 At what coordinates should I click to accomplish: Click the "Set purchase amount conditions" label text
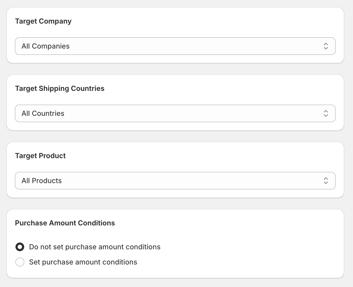click(83, 262)
